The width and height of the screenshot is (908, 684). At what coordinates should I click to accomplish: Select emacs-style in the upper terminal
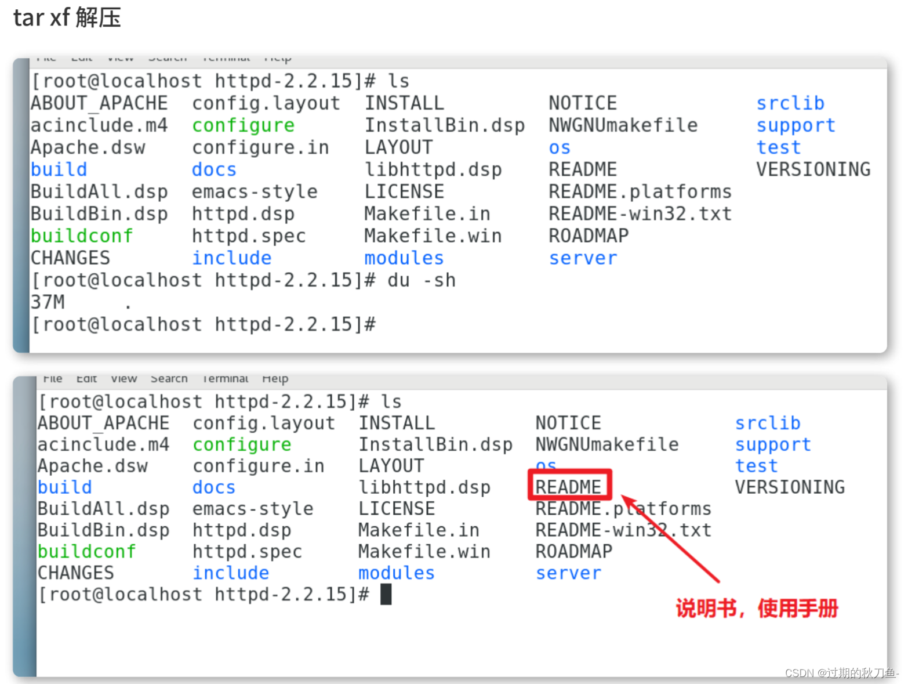(x=255, y=191)
